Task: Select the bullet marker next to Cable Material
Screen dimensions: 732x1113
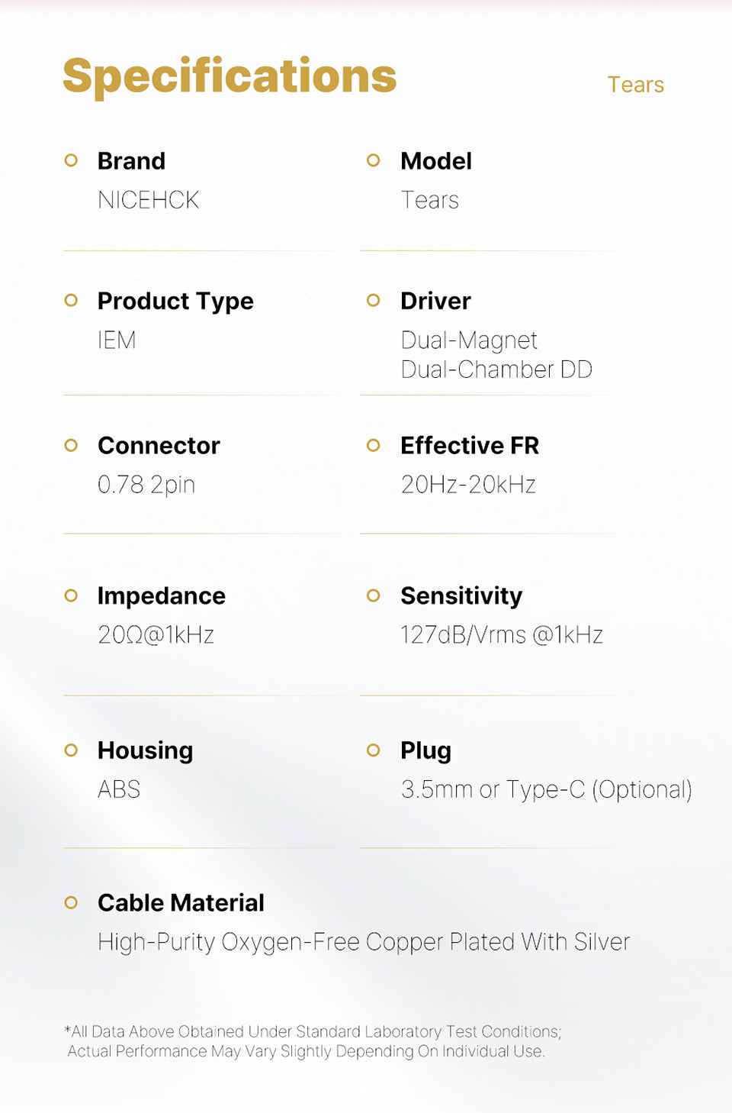Action: [71, 903]
